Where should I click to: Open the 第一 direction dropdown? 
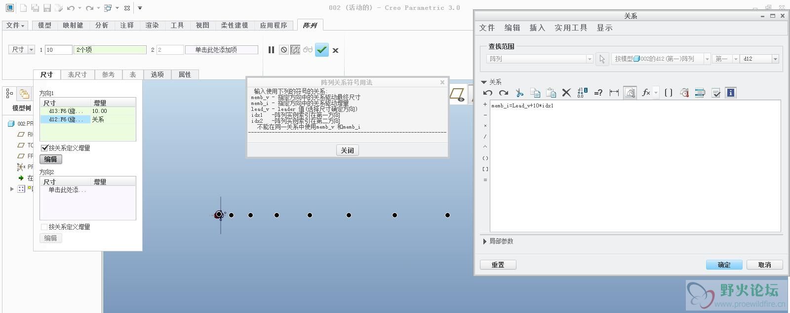pyautogui.click(x=735, y=59)
